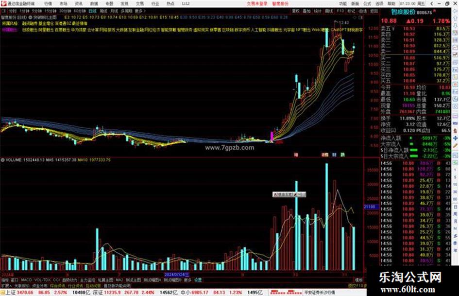Click the 平安证券长沙行情 server status
Screen dimensions: 459x296
pos(320,293)
